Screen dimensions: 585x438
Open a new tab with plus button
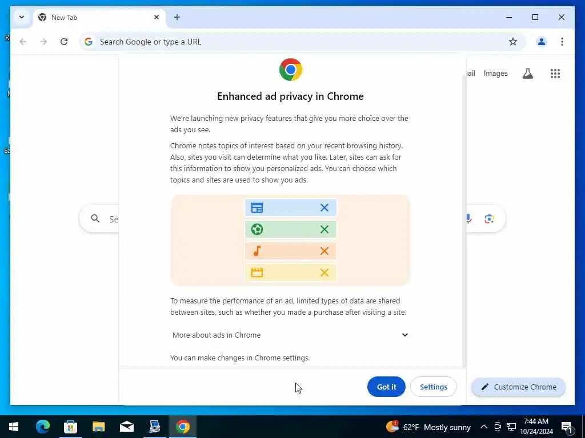[x=177, y=17]
